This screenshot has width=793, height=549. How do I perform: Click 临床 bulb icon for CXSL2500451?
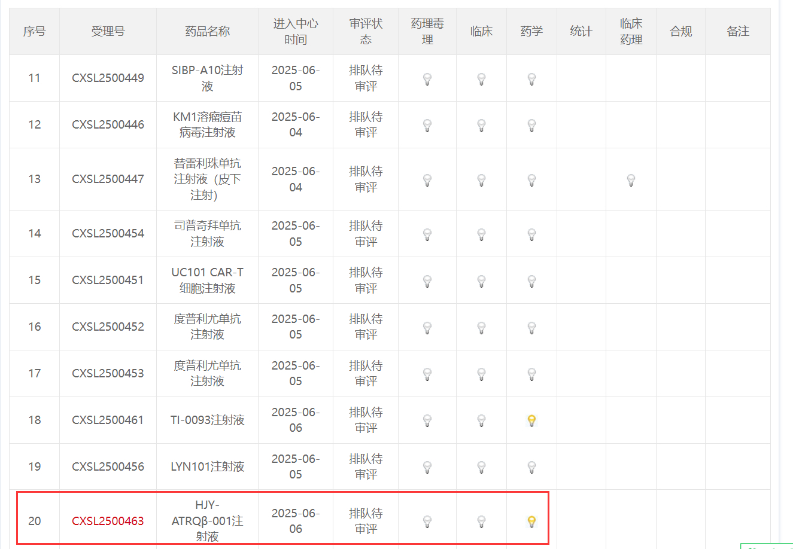click(481, 280)
